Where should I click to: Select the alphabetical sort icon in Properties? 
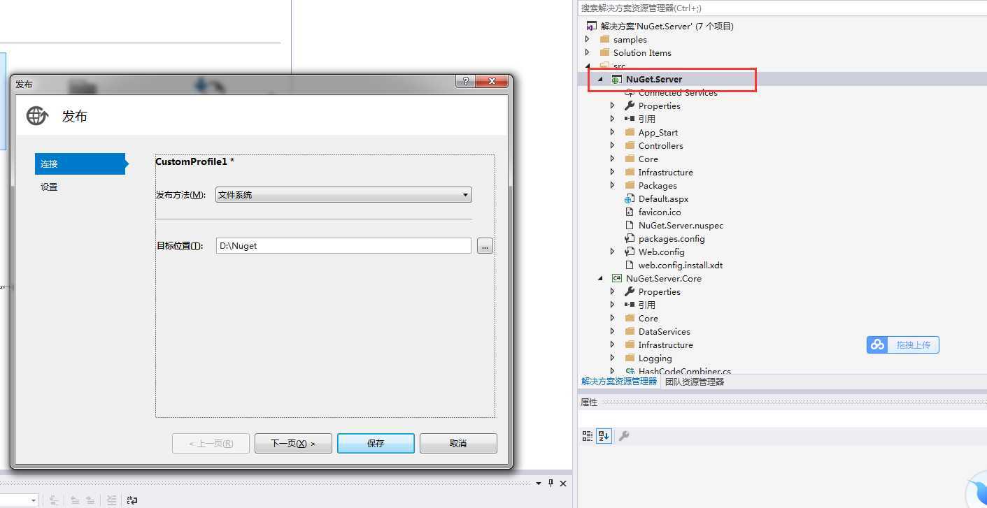coord(604,436)
